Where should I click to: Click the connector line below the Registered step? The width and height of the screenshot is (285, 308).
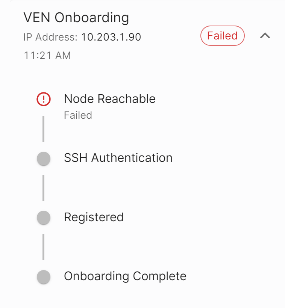(44, 247)
